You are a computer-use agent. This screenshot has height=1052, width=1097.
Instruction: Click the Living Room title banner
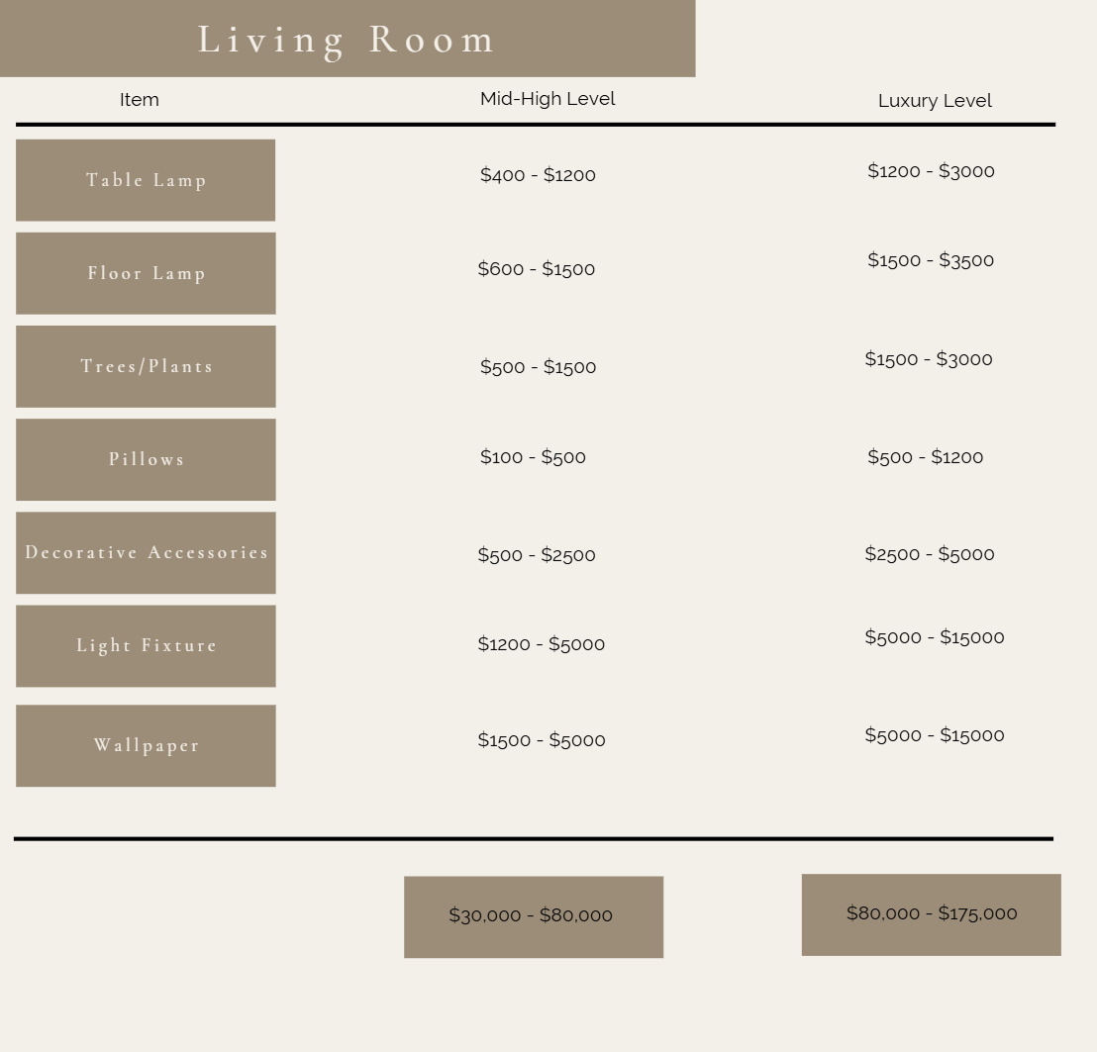[x=347, y=39]
